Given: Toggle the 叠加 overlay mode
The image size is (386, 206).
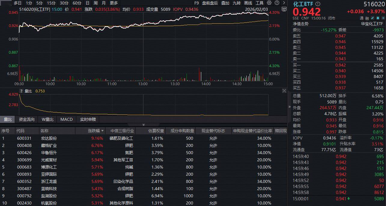Looking at the screenshot, I should [225, 3].
